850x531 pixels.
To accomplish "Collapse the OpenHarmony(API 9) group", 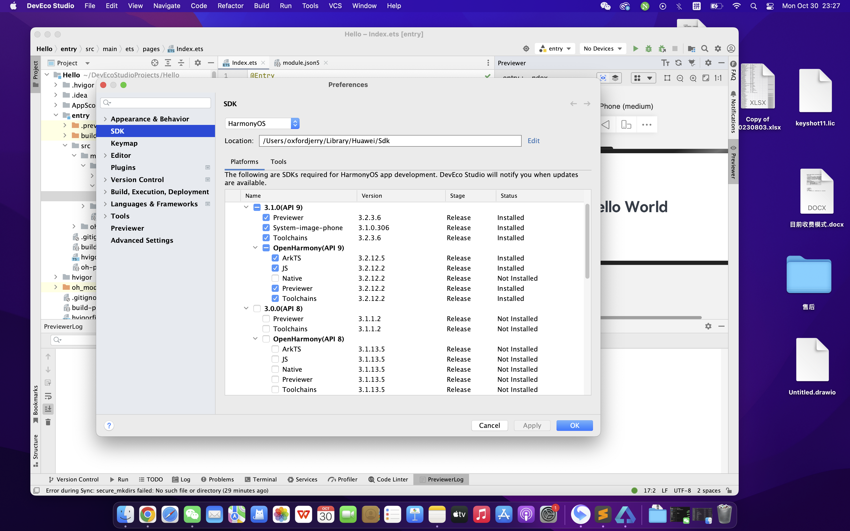I will pyautogui.click(x=255, y=248).
